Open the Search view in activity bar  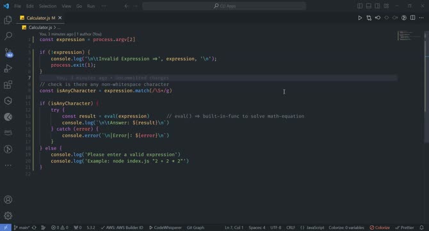[8, 36]
